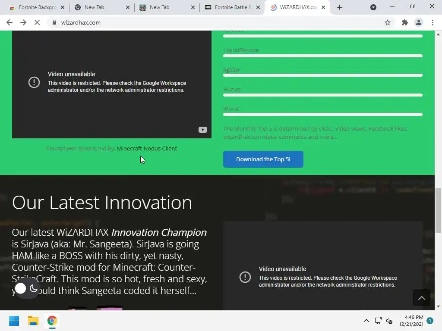This screenshot has height=331, width=442.
Task: Open the Extensions puzzle icon
Action: (404, 22)
